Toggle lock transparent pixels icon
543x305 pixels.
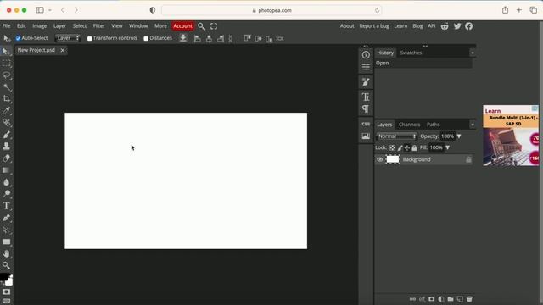[392, 148]
